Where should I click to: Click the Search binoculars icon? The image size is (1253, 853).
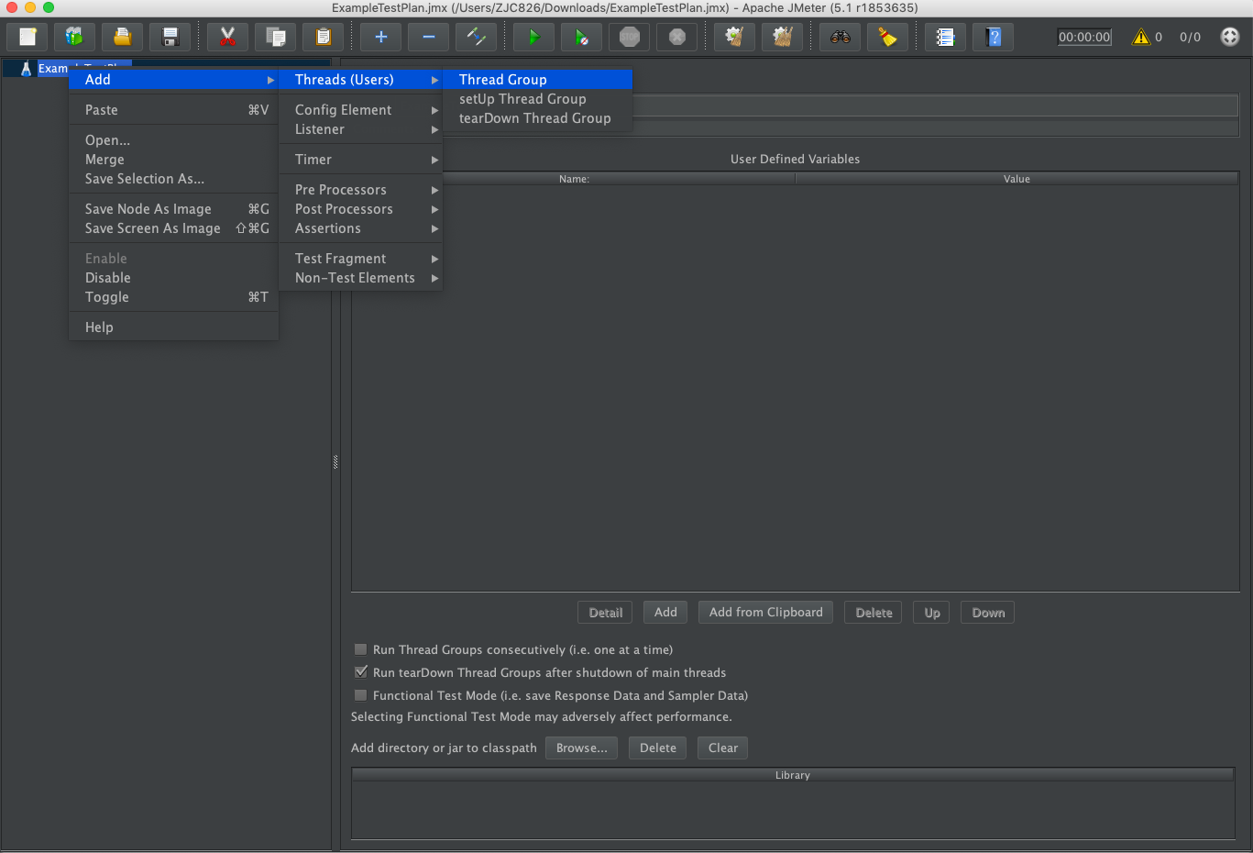[x=840, y=37]
